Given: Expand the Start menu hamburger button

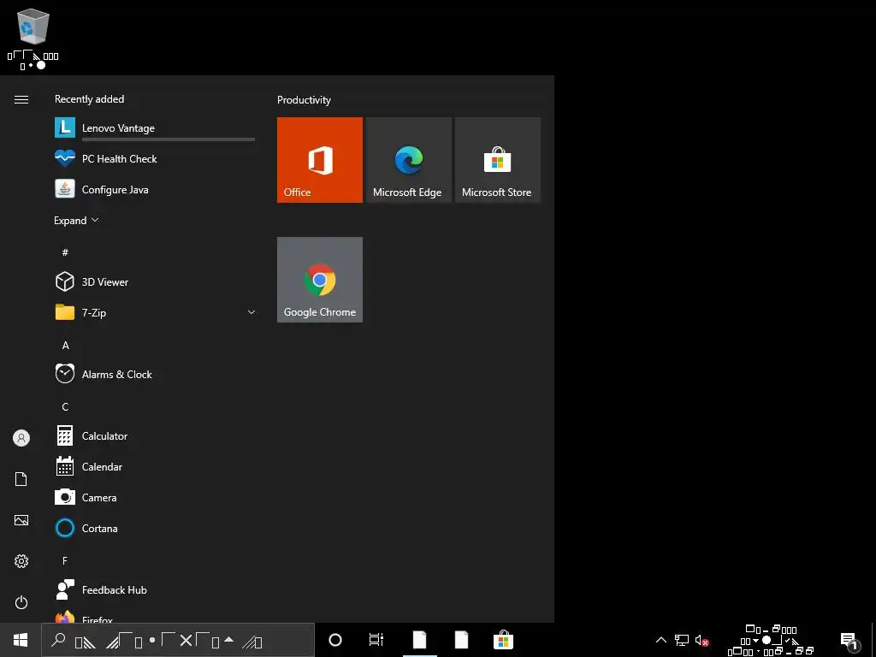Looking at the screenshot, I should coord(21,99).
